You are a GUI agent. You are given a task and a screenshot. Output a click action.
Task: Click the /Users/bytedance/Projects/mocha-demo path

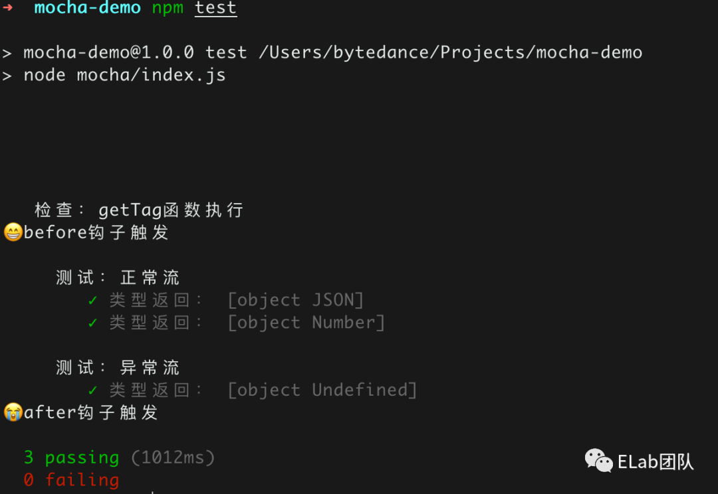(x=450, y=52)
